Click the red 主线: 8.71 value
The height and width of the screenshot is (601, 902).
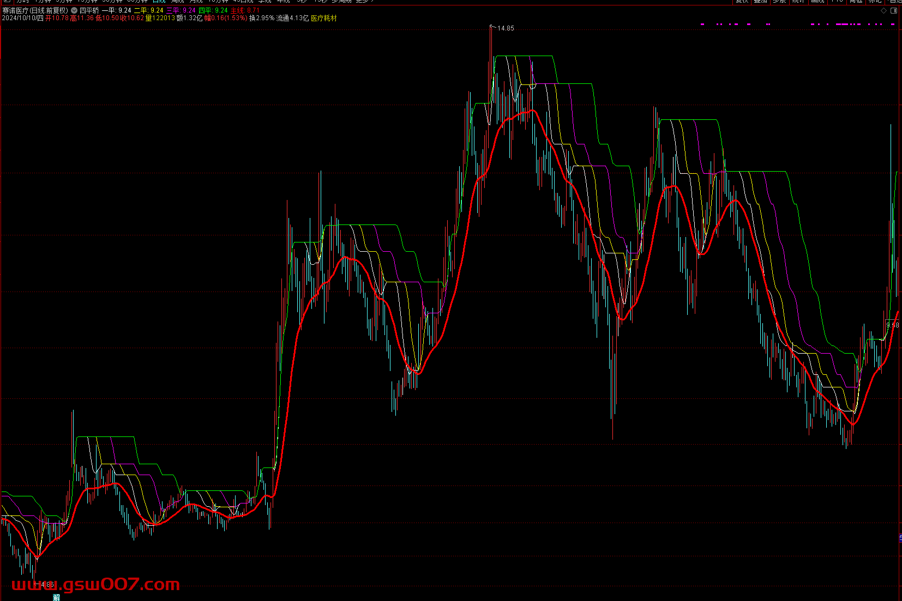(245, 10)
